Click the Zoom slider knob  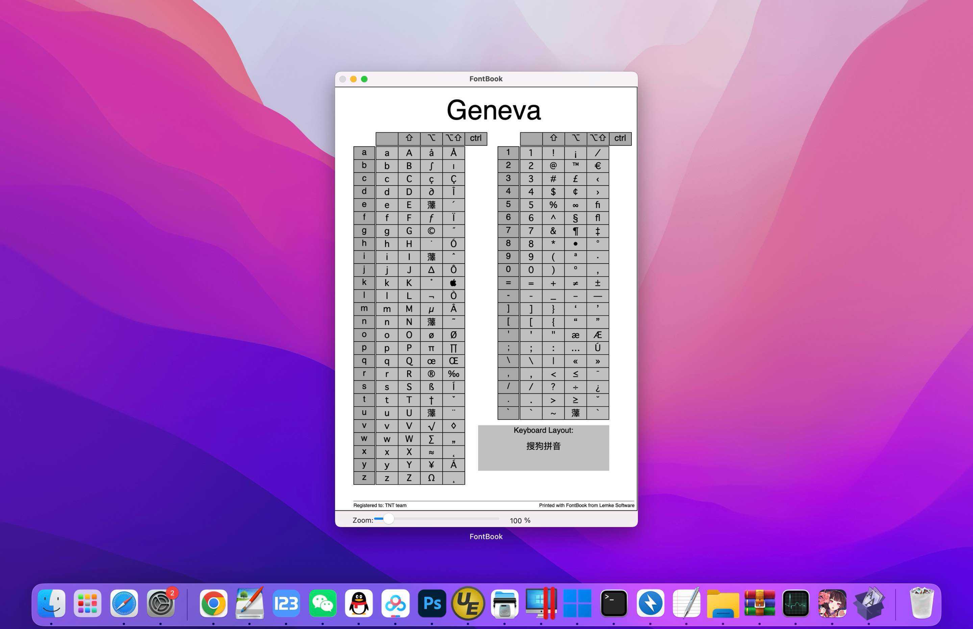click(389, 519)
